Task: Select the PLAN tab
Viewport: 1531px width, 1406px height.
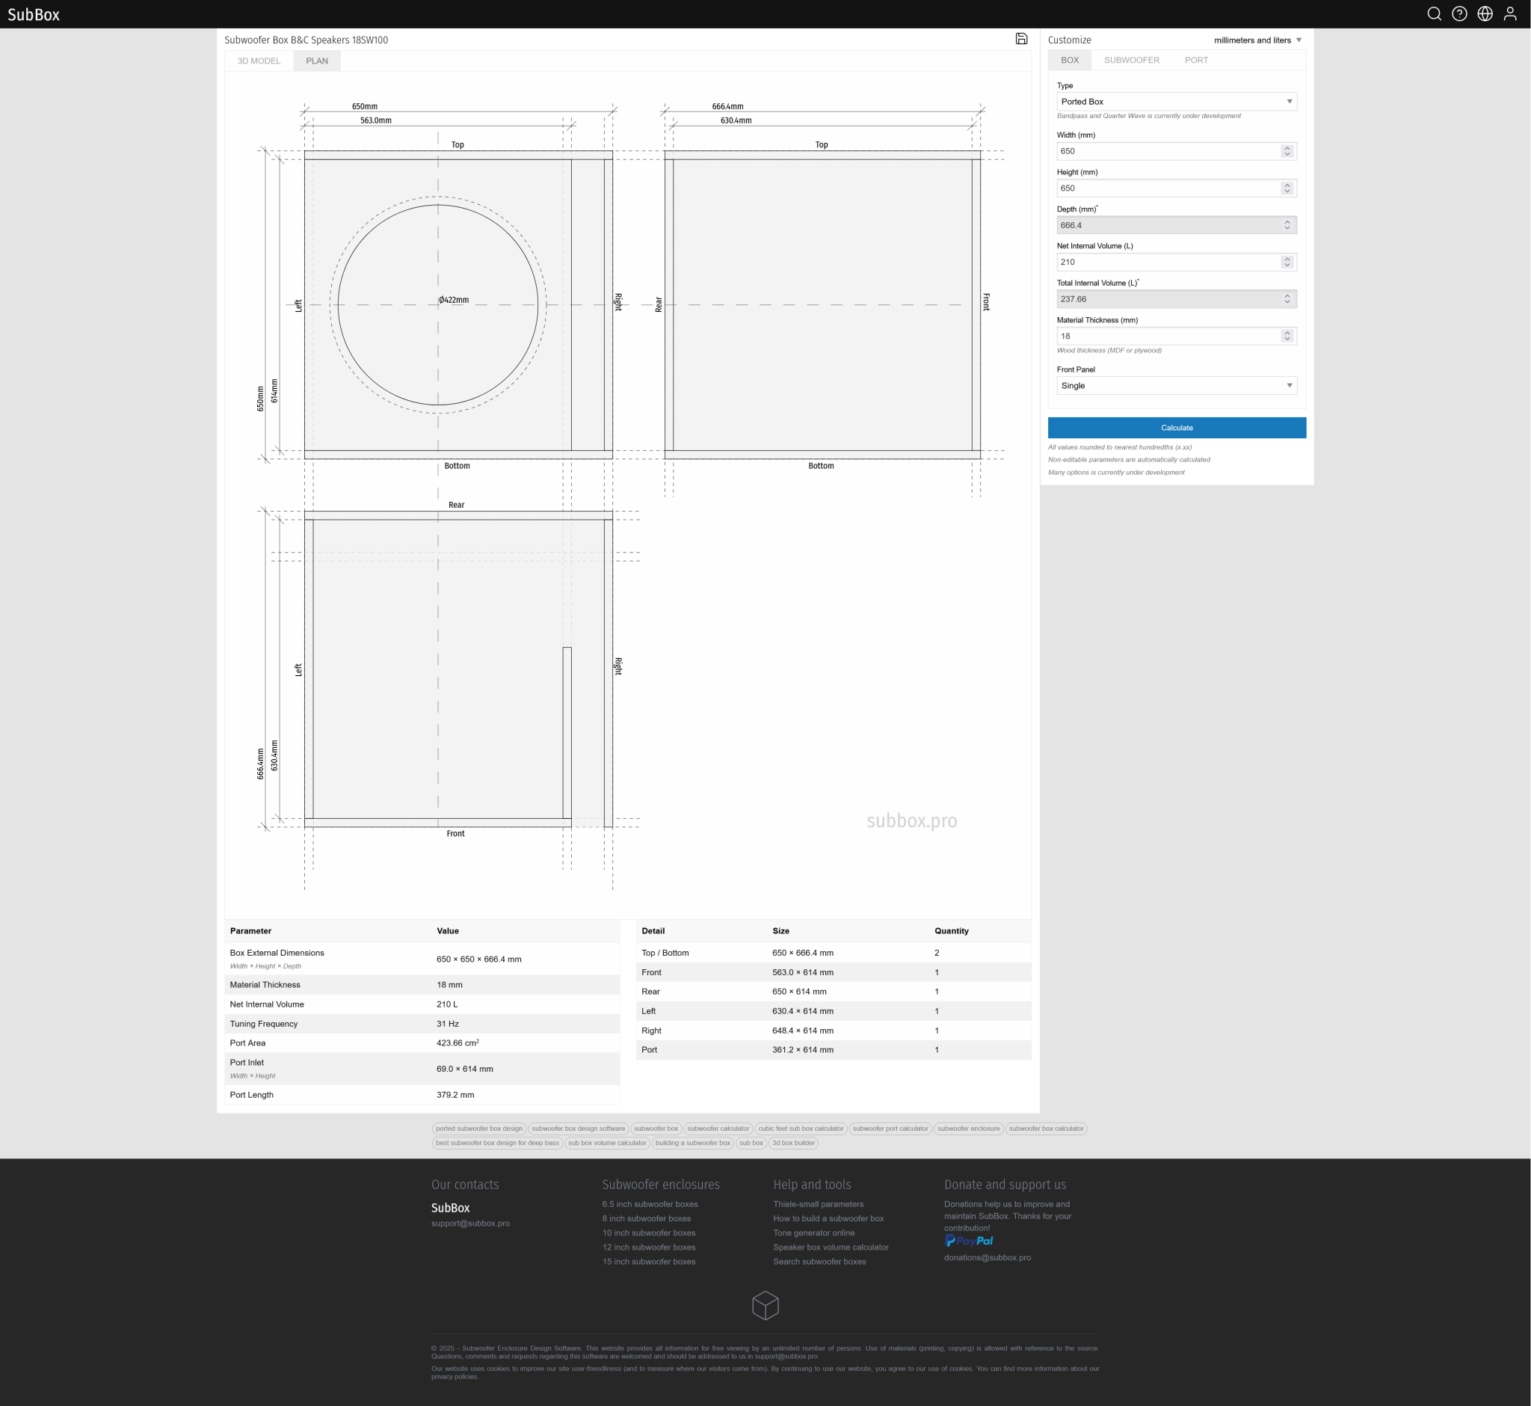Action: tap(317, 61)
